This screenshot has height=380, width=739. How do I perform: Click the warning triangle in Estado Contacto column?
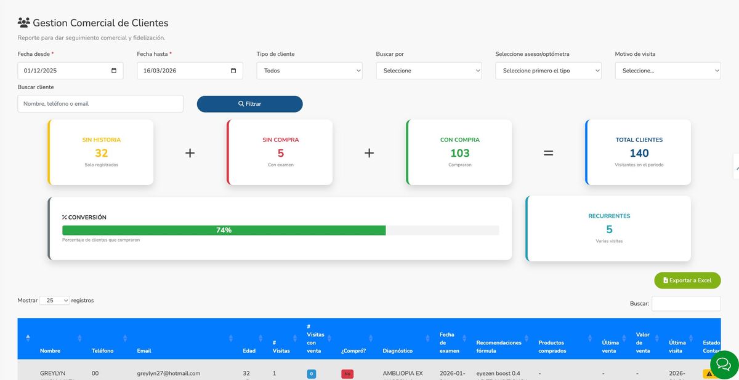click(709, 373)
